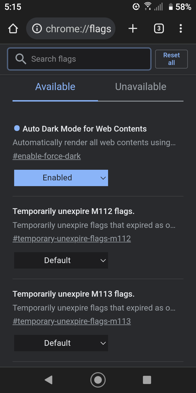Image resolution: width=196 pixels, height=393 pixels.
Task: Tap the magnifier icon in the flags search box
Action: (x=21, y=59)
